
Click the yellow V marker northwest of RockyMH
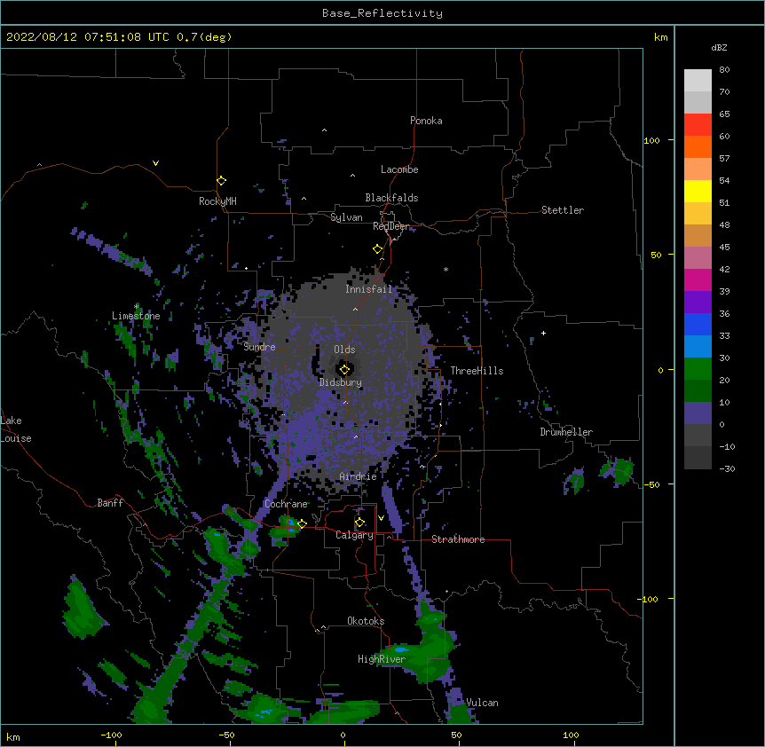click(155, 163)
